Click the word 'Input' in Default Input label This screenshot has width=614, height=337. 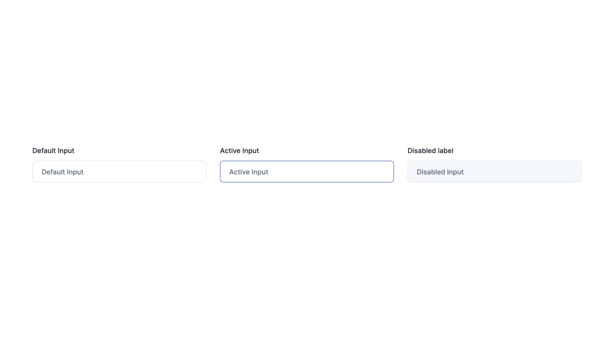(66, 150)
